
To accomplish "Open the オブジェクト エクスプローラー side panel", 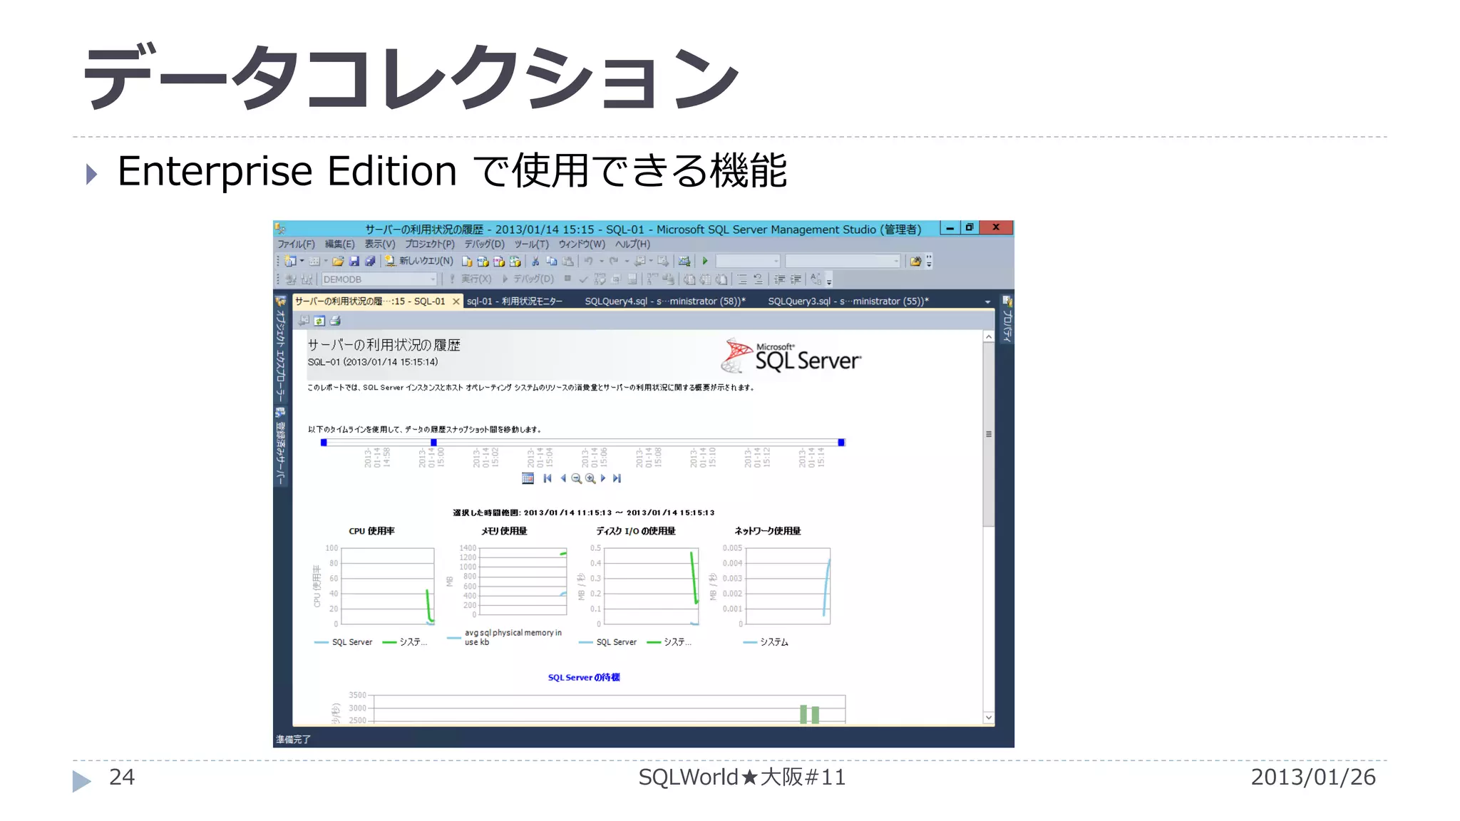I will pyautogui.click(x=281, y=348).
